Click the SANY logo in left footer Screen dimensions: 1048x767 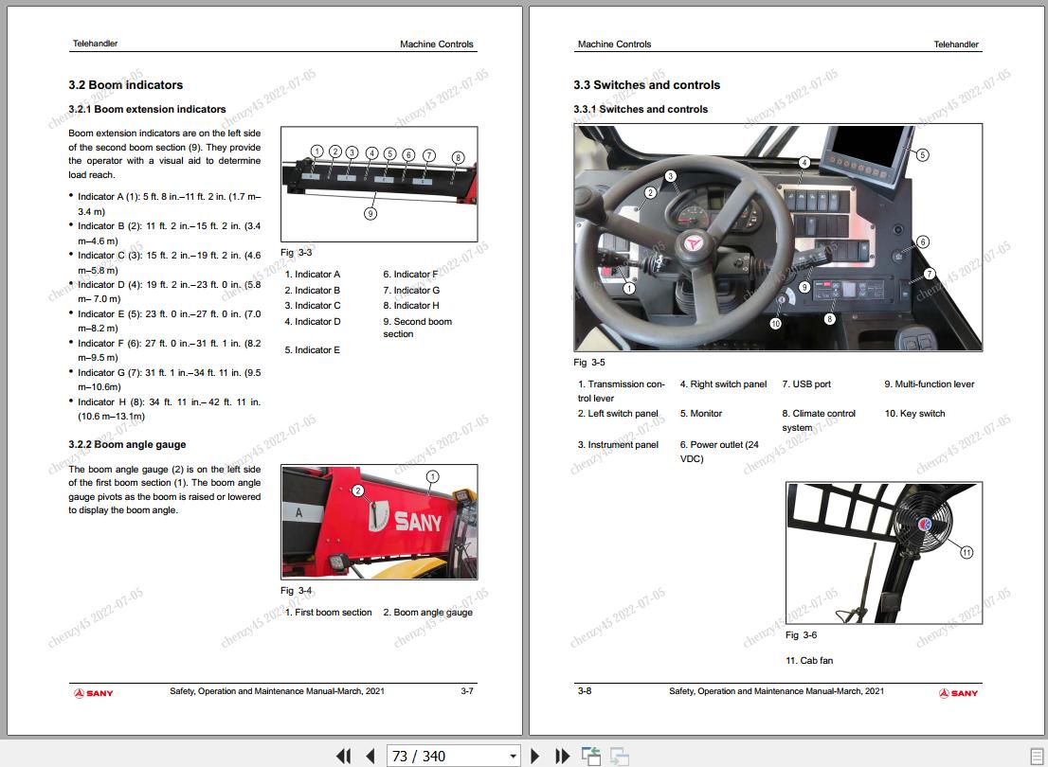click(94, 693)
